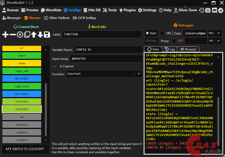Expand the data type dropdown beside Data
This screenshot has height=157, width=225.
coord(218,33)
